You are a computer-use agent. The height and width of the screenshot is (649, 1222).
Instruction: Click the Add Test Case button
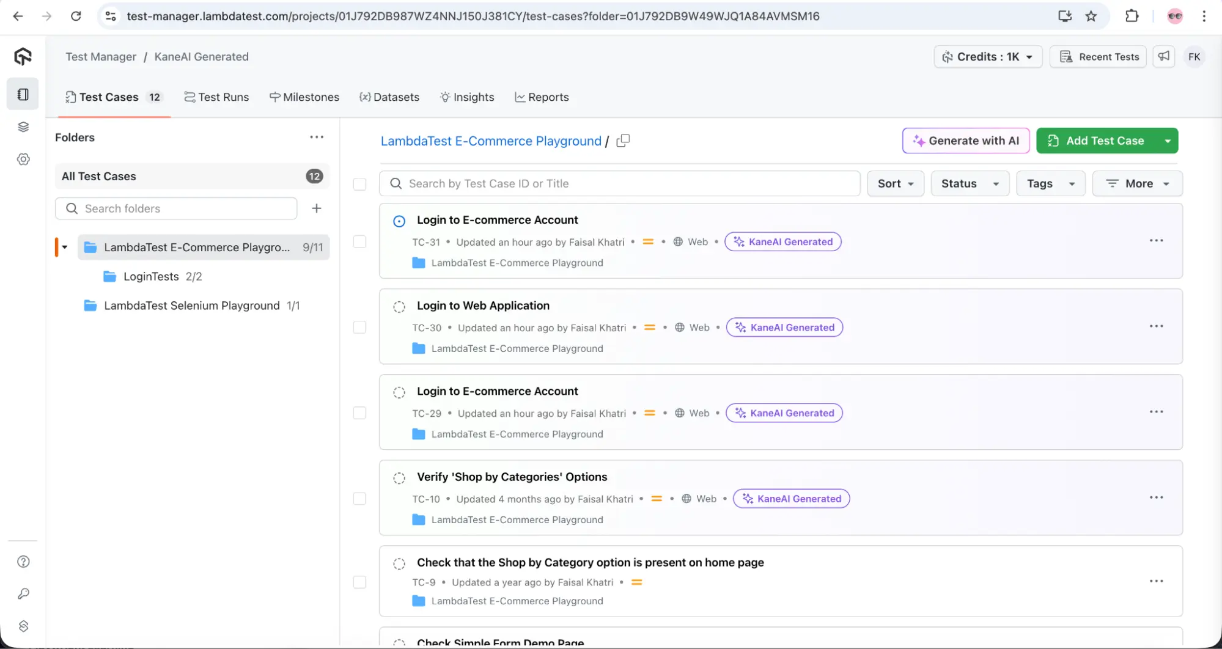click(1097, 141)
